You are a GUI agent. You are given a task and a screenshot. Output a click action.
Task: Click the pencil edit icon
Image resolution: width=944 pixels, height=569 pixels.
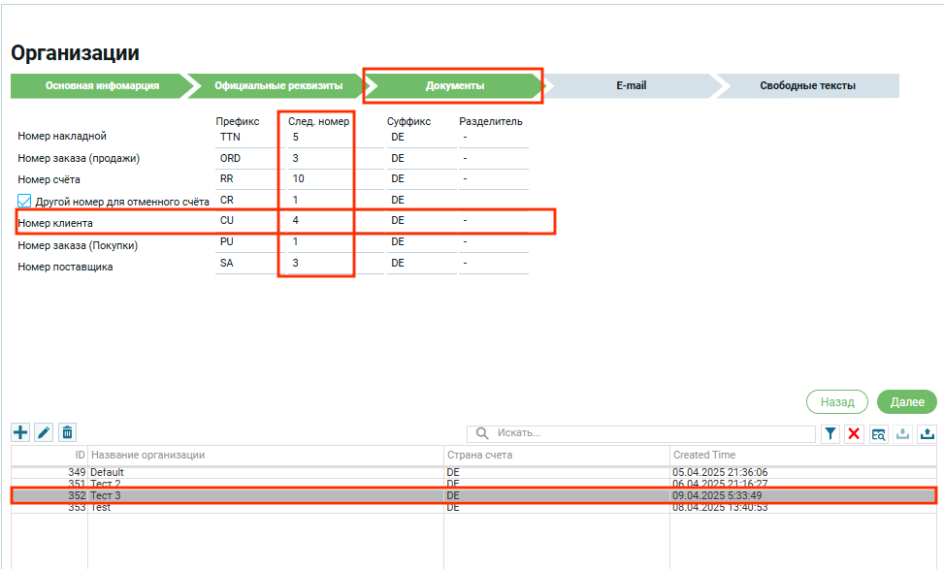[x=44, y=432]
